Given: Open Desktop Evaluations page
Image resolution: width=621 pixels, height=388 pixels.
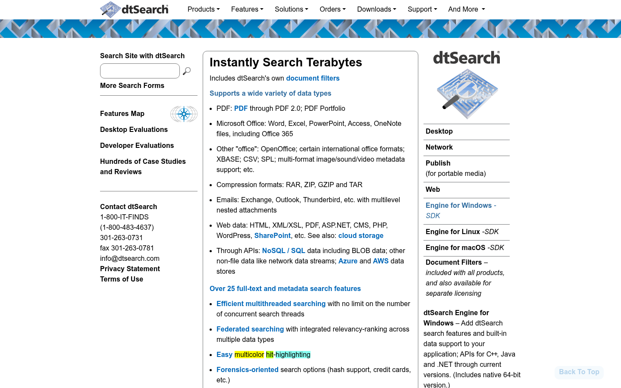Looking at the screenshot, I should tap(134, 129).
